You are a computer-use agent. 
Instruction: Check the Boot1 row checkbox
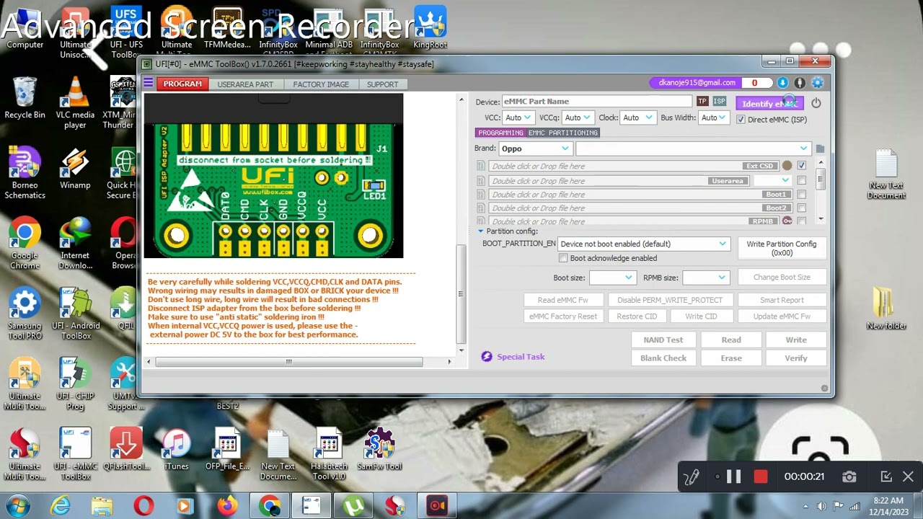click(x=801, y=195)
